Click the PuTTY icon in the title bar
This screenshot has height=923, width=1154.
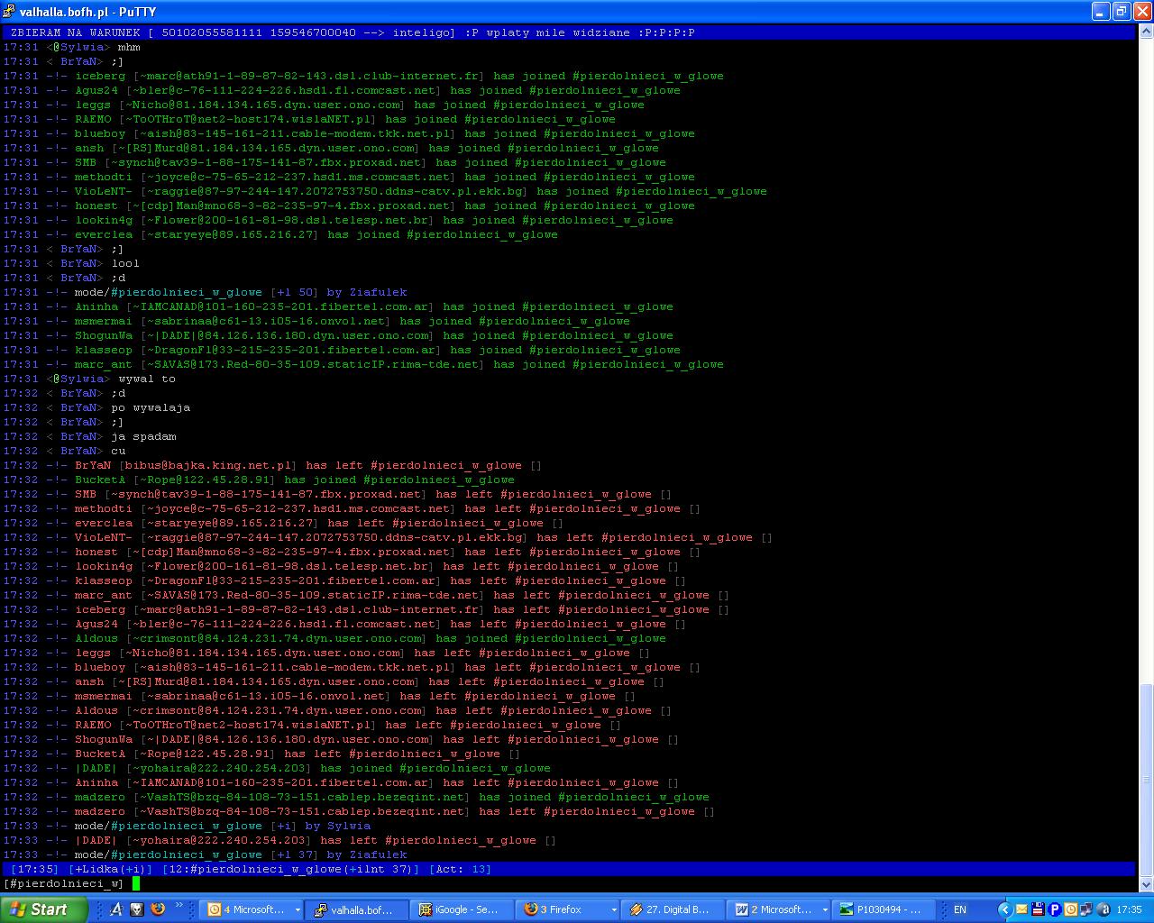10,12
